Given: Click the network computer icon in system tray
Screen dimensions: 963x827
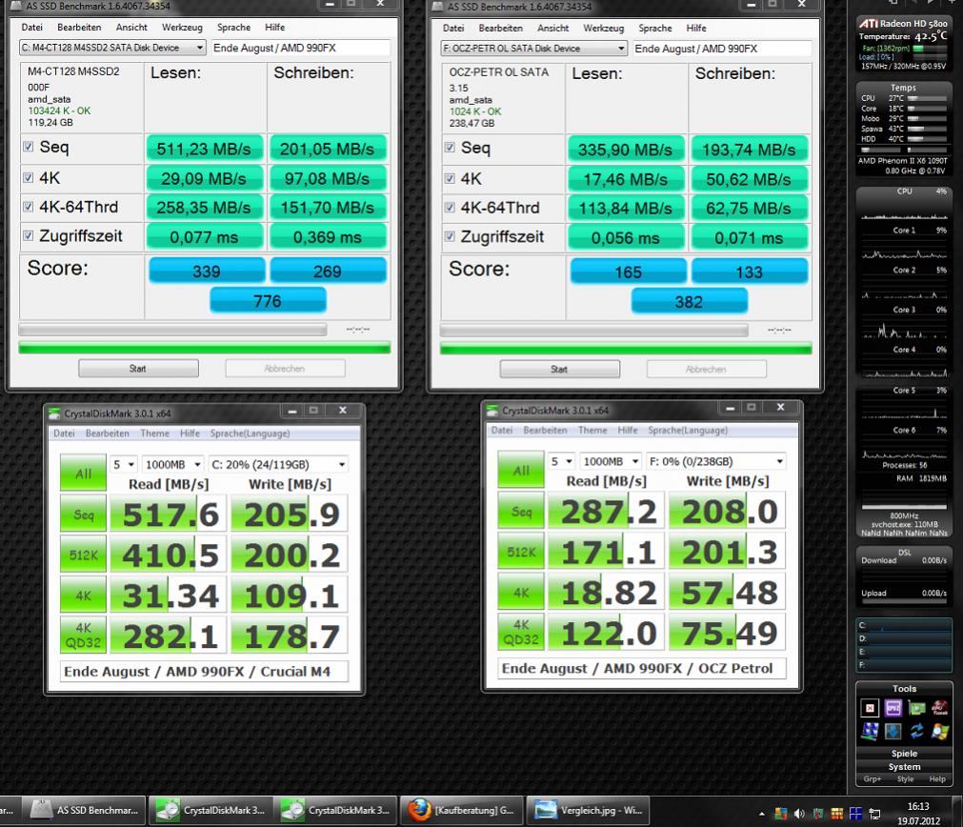Looking at the screenshot, I should (874, 814).
